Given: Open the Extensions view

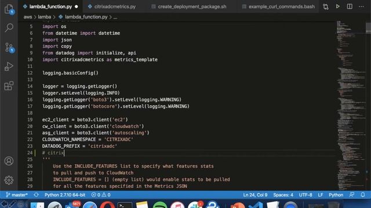Looking at the screenshot, I should (9, 86).
